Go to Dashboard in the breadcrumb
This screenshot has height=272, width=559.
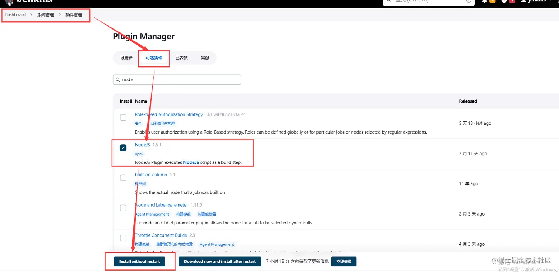click(15, 15)
